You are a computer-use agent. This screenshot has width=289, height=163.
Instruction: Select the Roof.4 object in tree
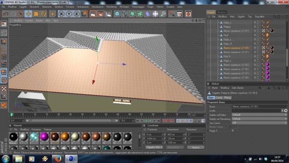[227, 56]
